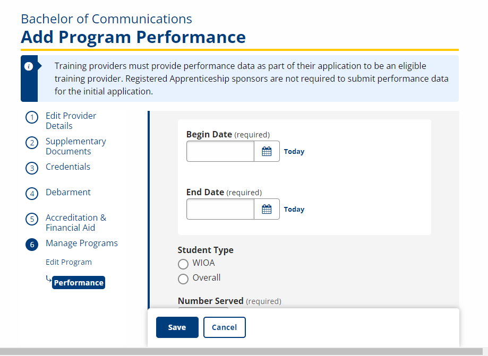Set Begin Date to Today
The width and height of the screenshot is (488, 356).
pos(294,152)
